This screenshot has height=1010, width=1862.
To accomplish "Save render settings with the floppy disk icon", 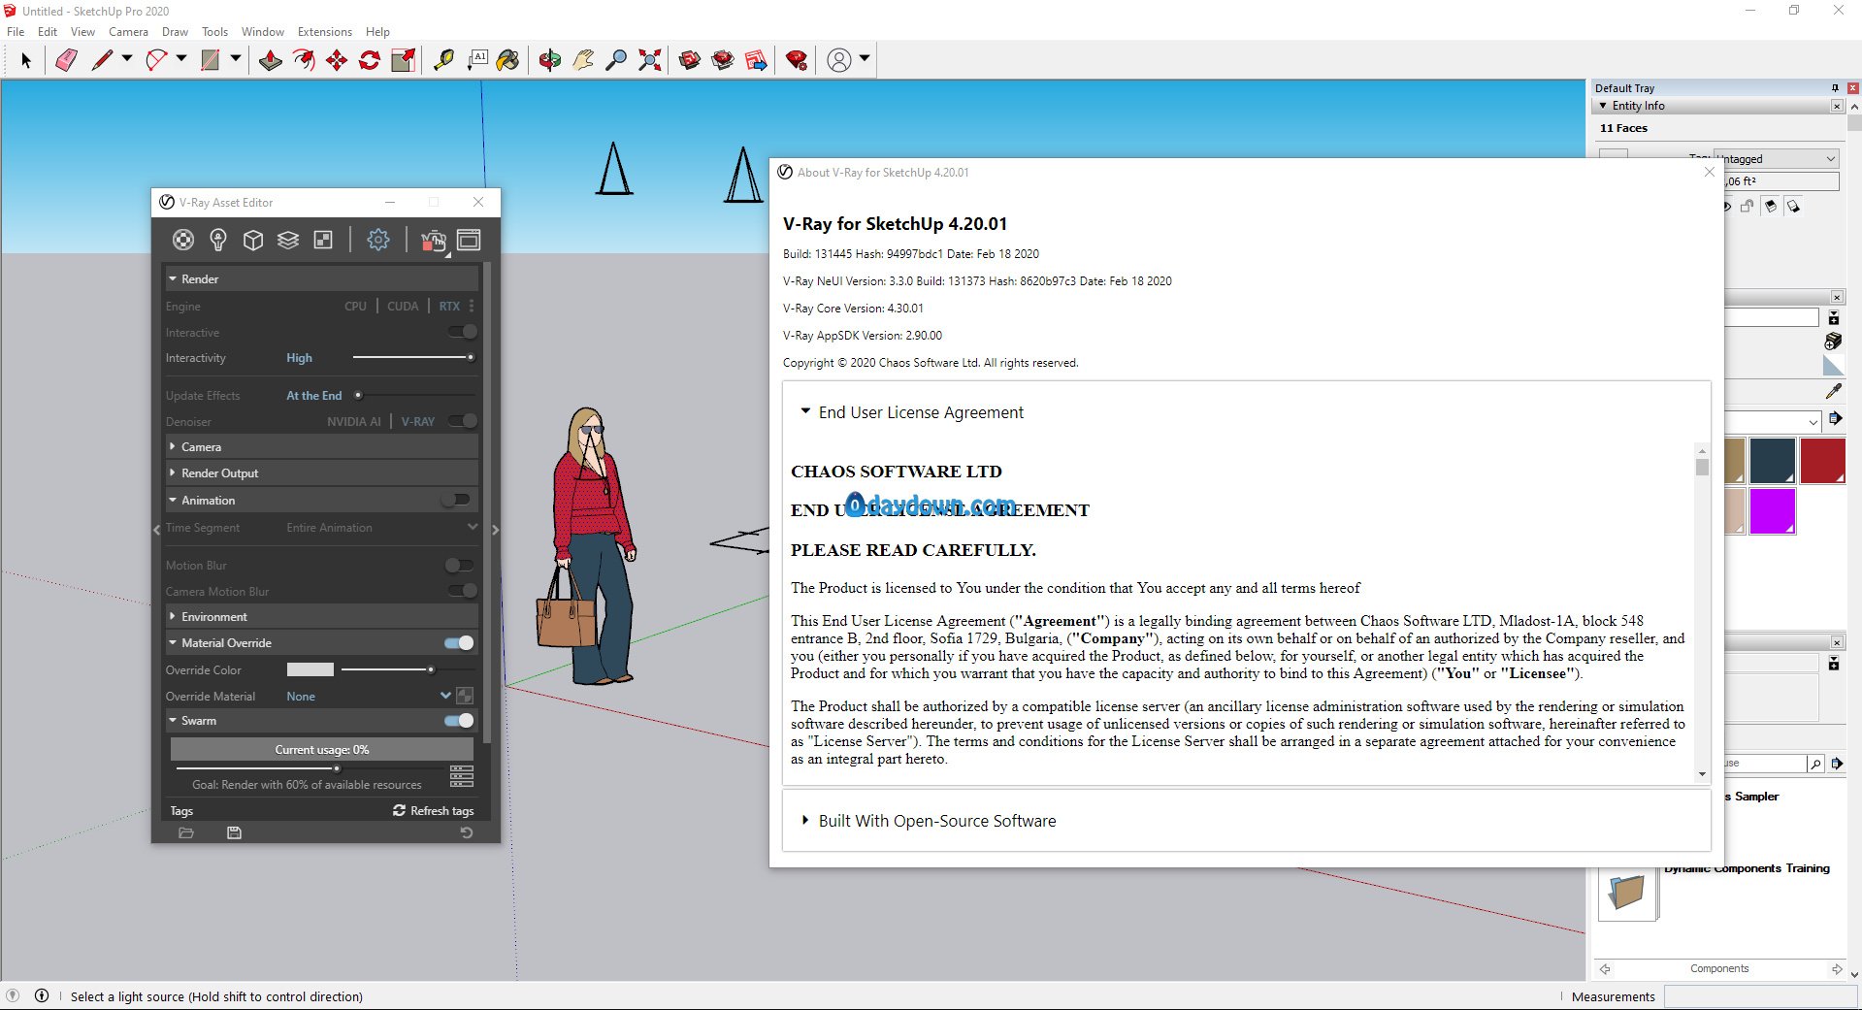I will coord(234,832).
